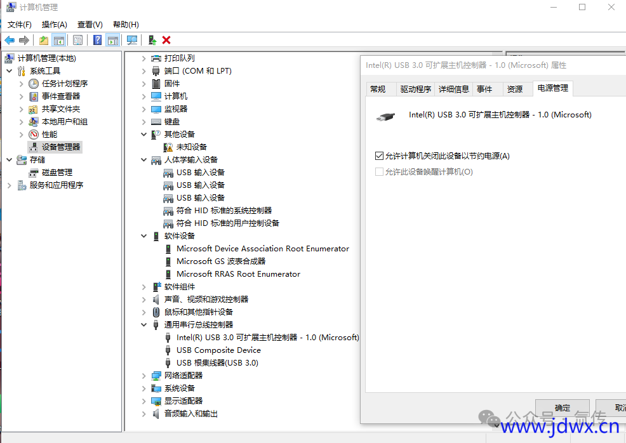Select USB 根集线器(USB 3.0) device
Viewport: 626px width, 443px height.
218,363
